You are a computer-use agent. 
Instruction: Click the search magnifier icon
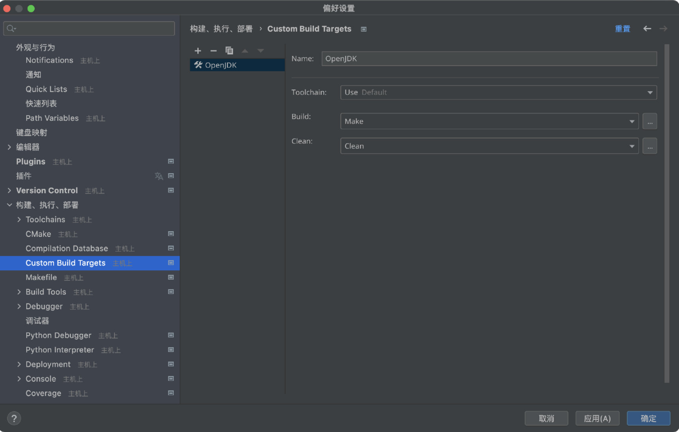click(11, 28)
